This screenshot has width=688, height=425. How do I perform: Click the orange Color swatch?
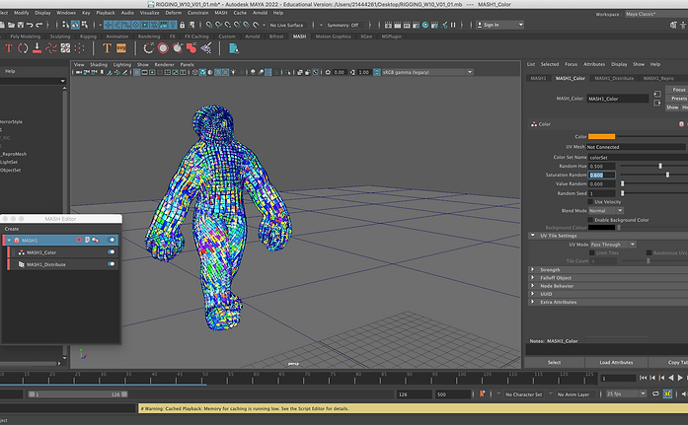tap(601, 137)
